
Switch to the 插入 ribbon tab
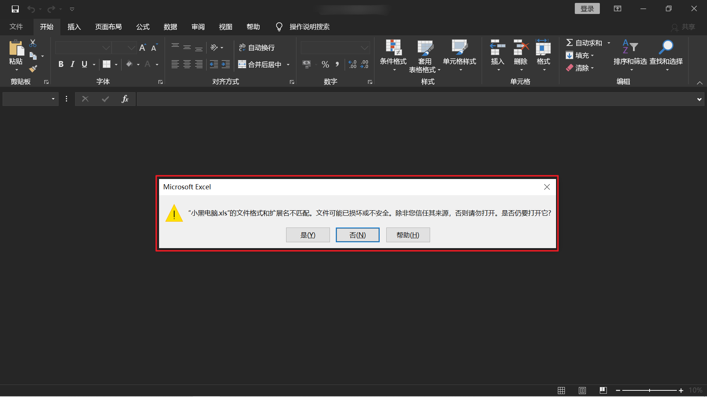[x=74, y=27]
